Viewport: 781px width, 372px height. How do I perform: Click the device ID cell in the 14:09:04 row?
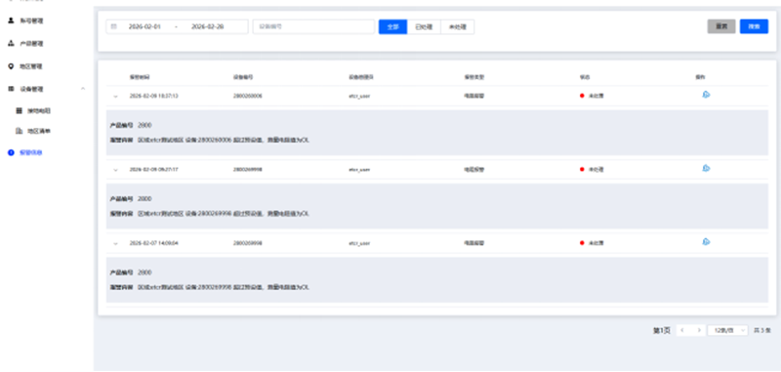click(x=248, y=243)
